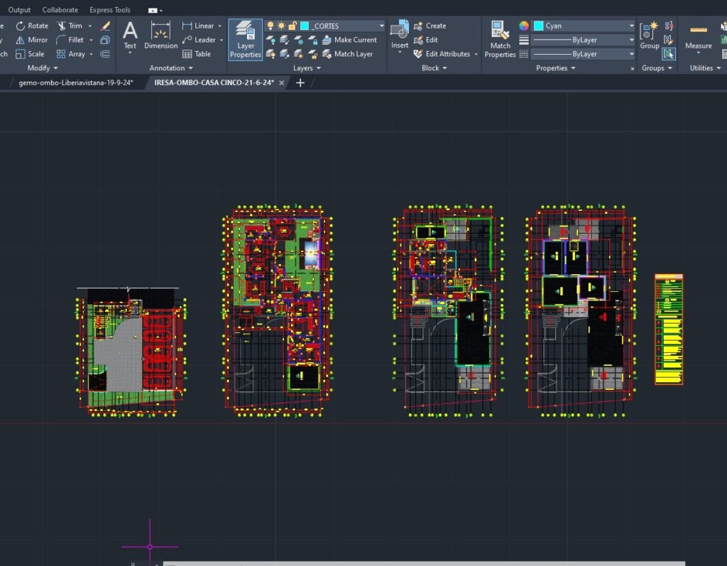Open the Express Tools ribbon tab
The image size is (727, 566).
click(109, 10)
